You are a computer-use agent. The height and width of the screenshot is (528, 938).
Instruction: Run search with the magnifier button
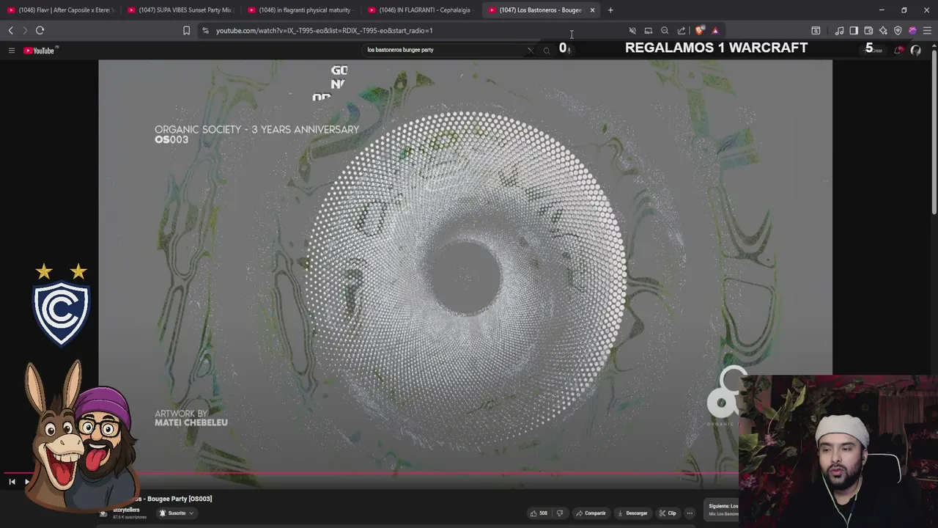coord(547,51)
